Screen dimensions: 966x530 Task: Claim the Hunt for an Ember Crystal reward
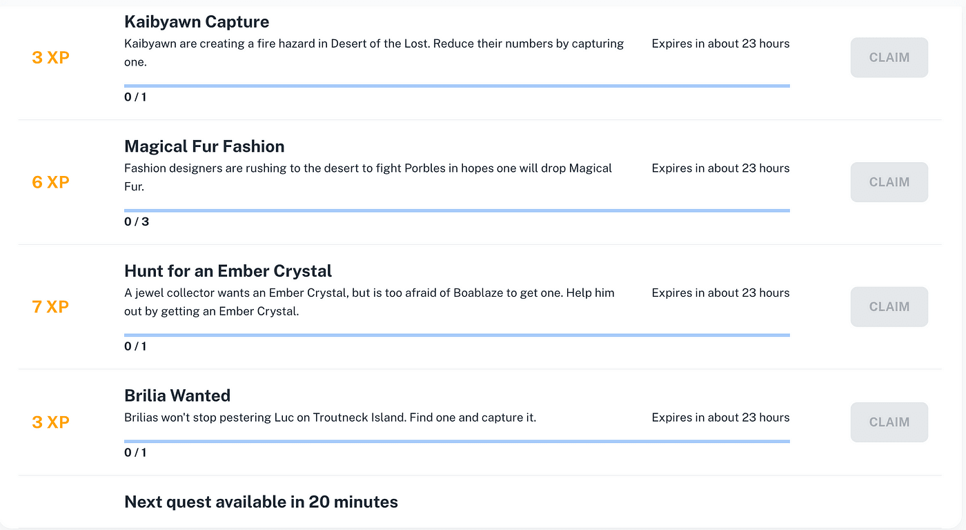click(889, 306)
